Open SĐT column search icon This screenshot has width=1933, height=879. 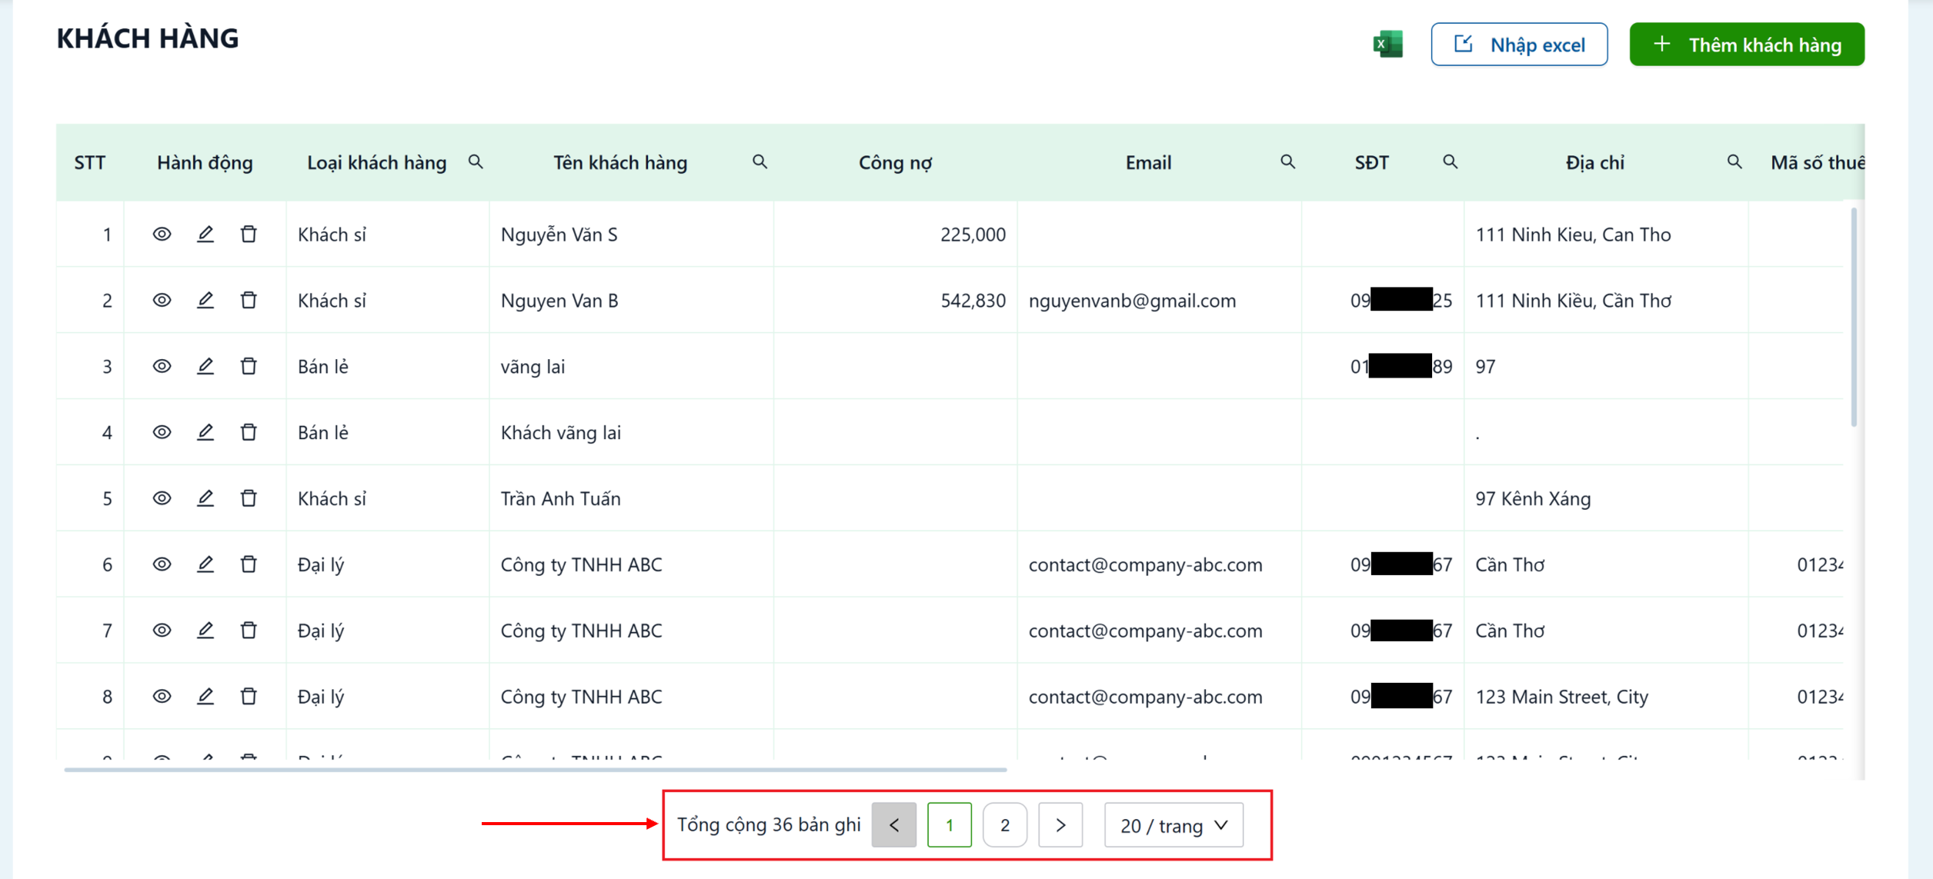[1450, 161]
